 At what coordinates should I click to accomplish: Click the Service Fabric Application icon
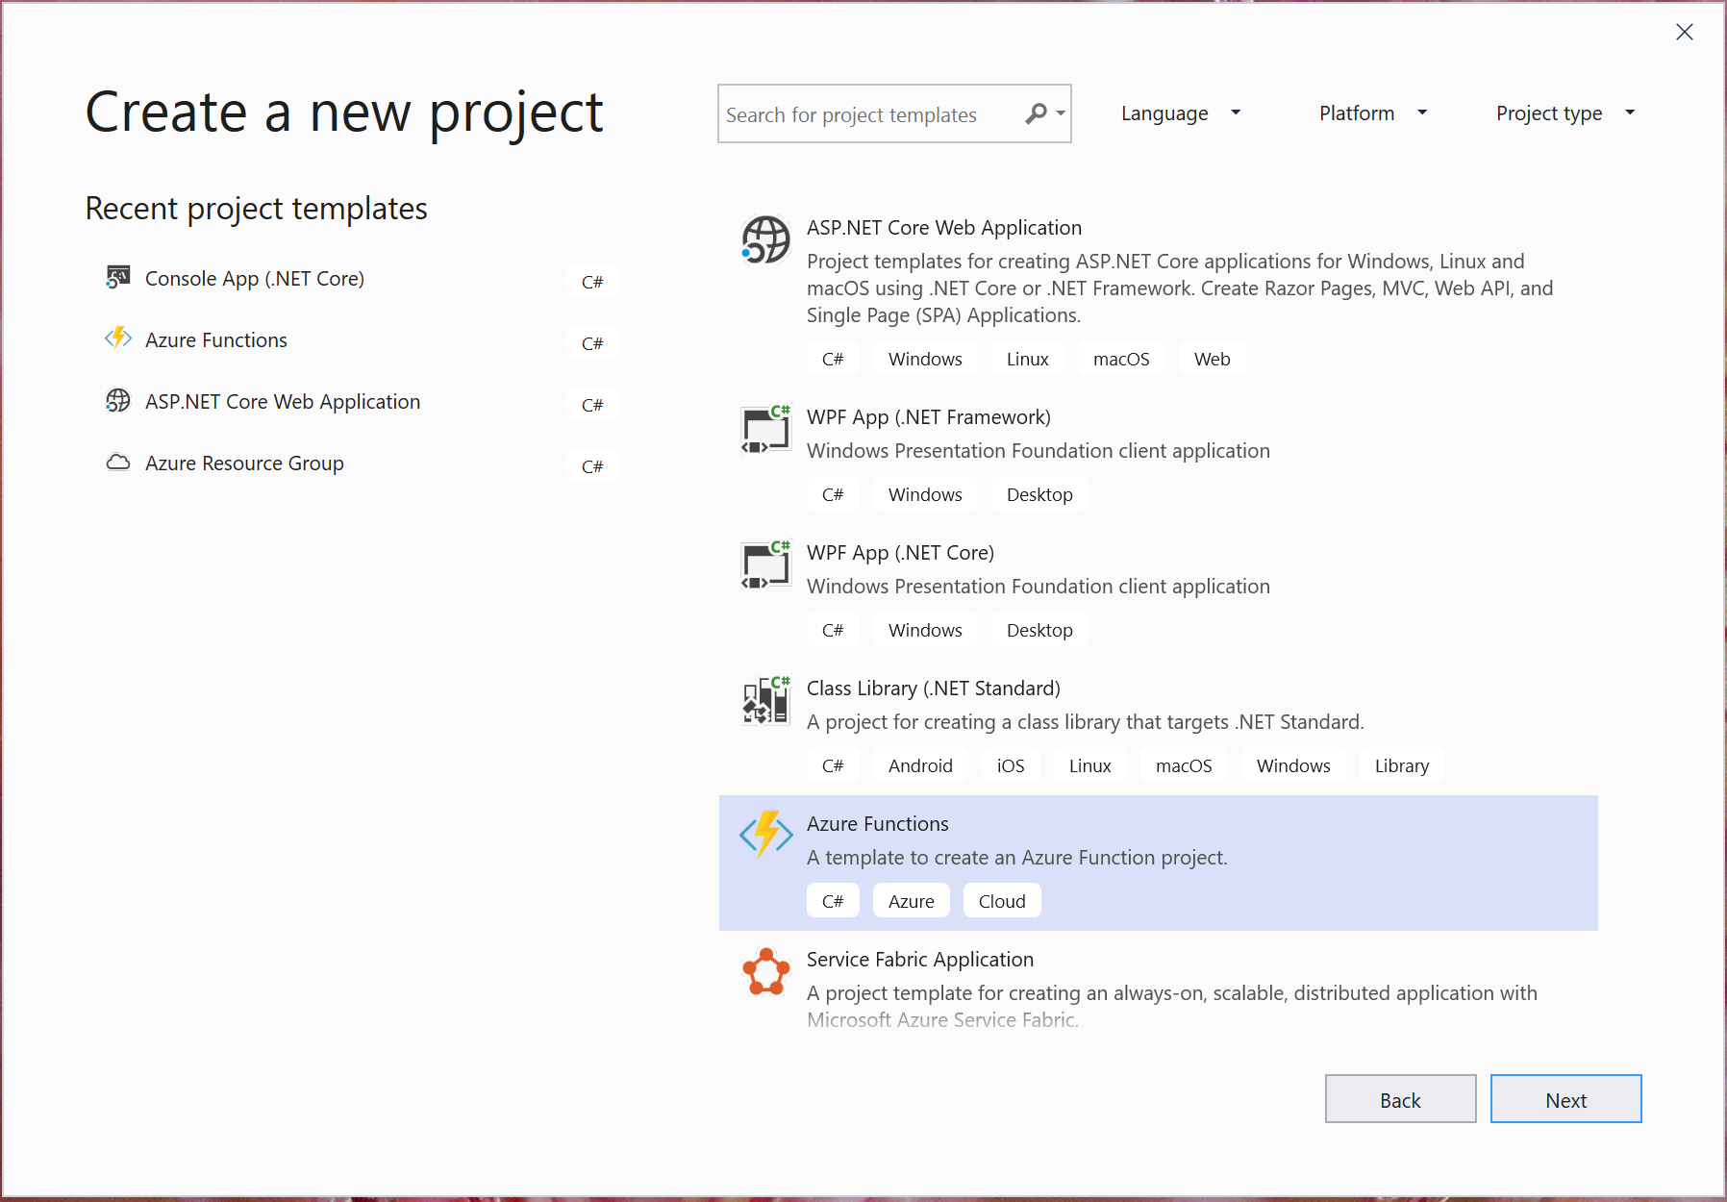[x=765, y=971]
